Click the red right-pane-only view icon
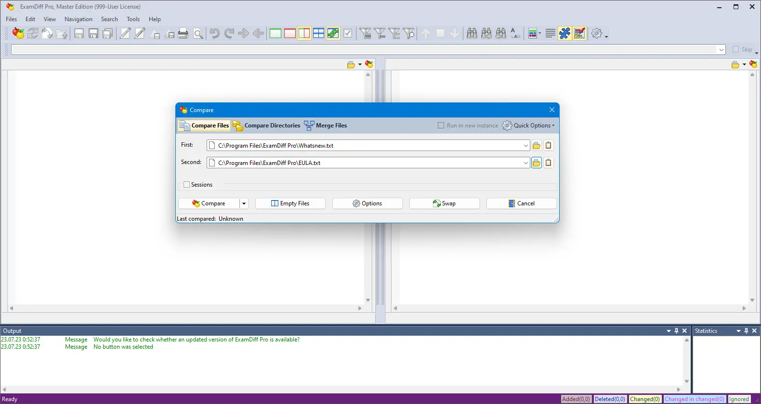The height and width of the screenshot is (404, 761). click(290, 33)
